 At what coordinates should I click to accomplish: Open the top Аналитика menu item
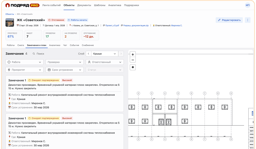click(x=115, y=5)
